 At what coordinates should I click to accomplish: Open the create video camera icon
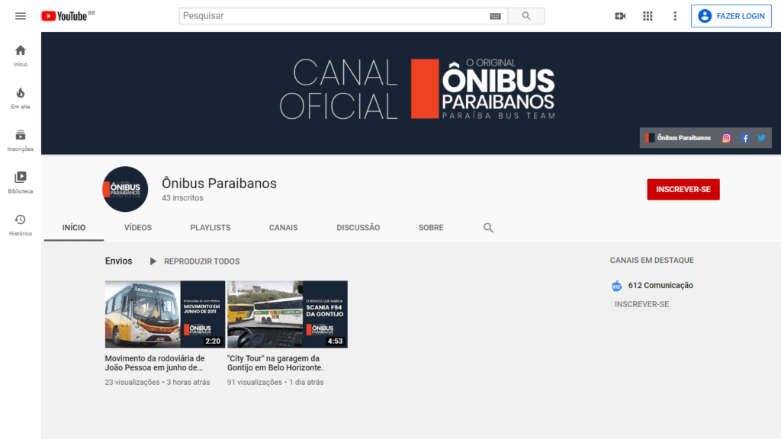[620, 16]
